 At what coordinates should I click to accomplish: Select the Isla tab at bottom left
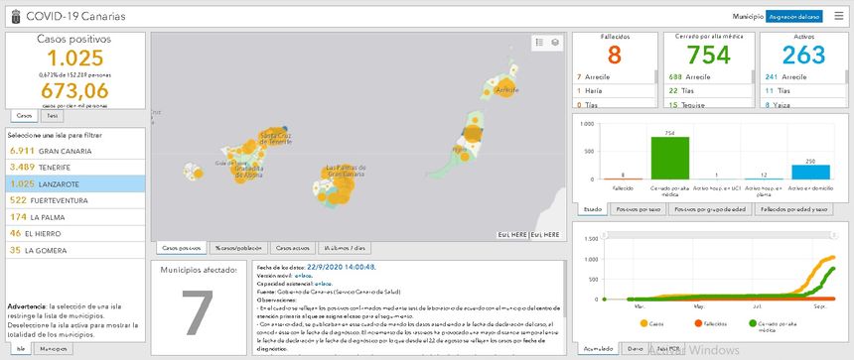coord(20,348)
